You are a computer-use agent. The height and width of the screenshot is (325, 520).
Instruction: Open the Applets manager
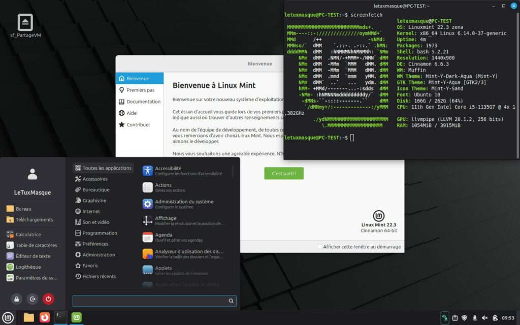(x=162, y=269)
